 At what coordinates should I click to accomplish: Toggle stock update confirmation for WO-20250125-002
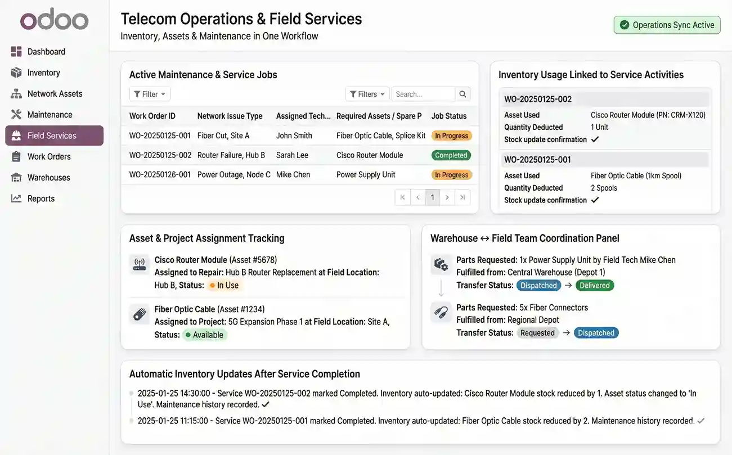coord(595,139)
